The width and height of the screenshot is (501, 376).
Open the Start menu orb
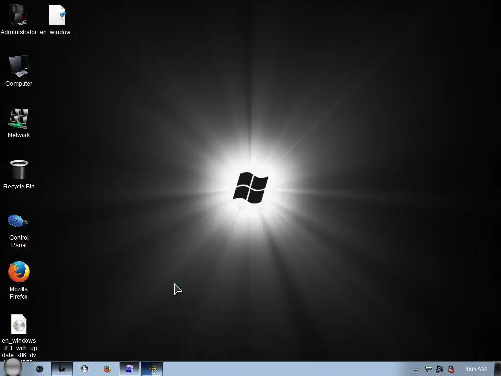[13, 367]
